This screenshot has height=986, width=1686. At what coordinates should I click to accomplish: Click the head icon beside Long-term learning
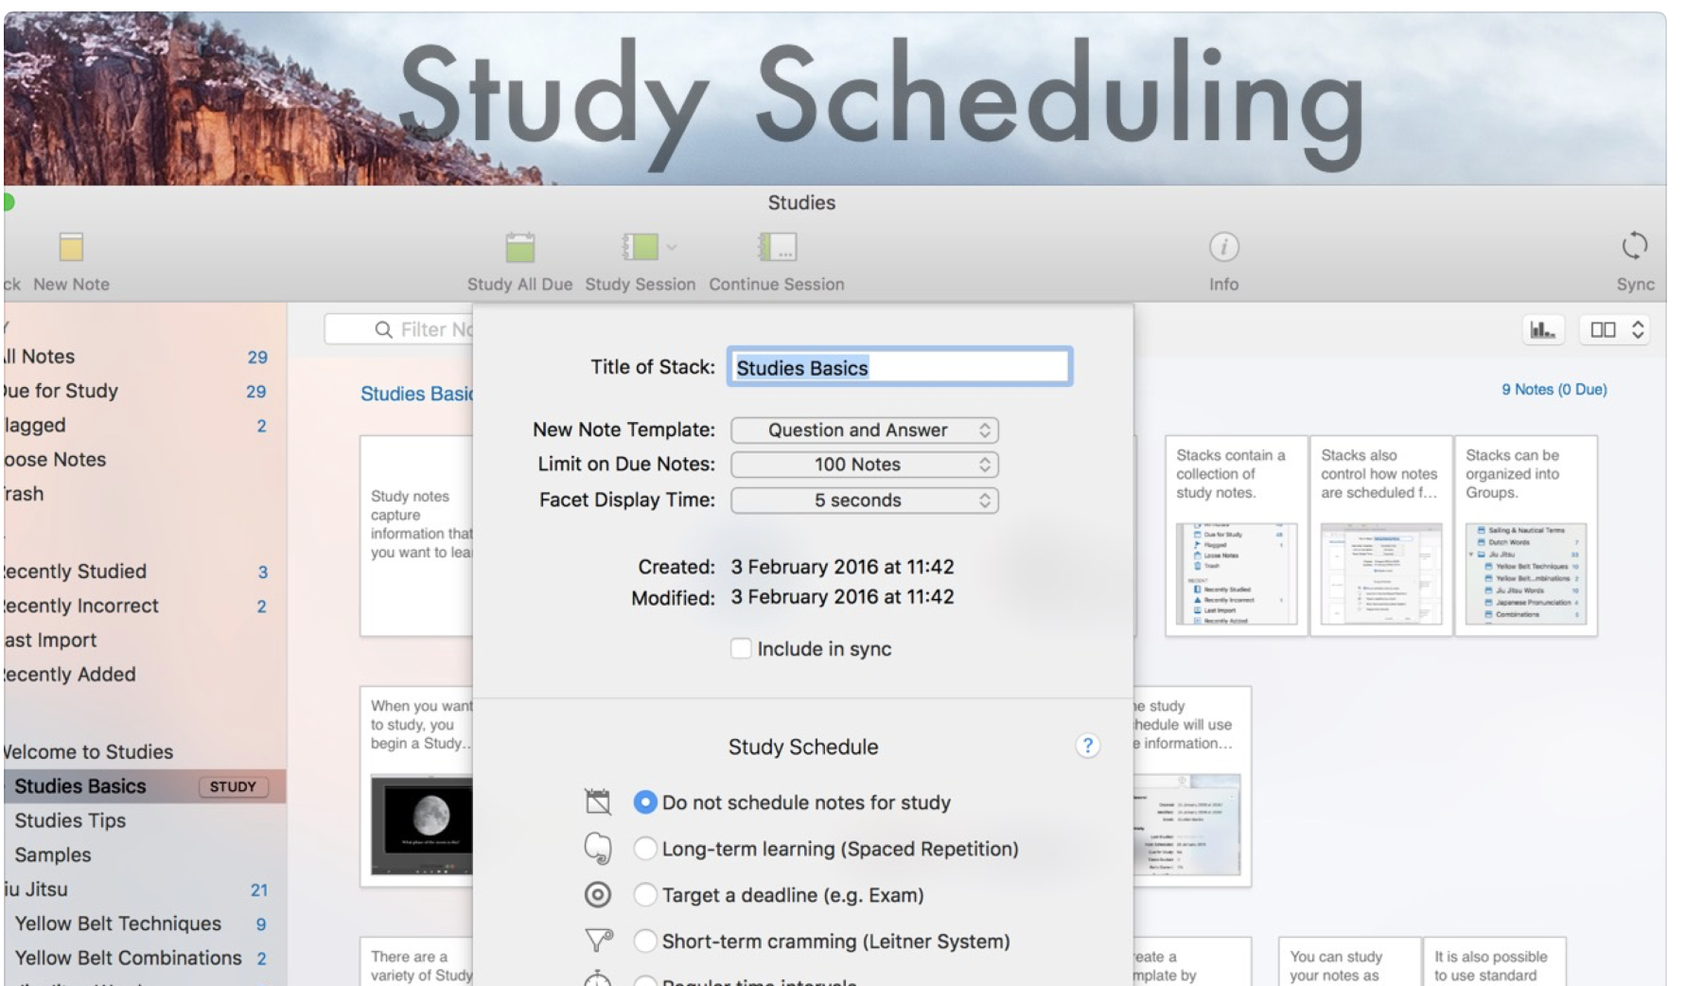[x=598, y=849]
